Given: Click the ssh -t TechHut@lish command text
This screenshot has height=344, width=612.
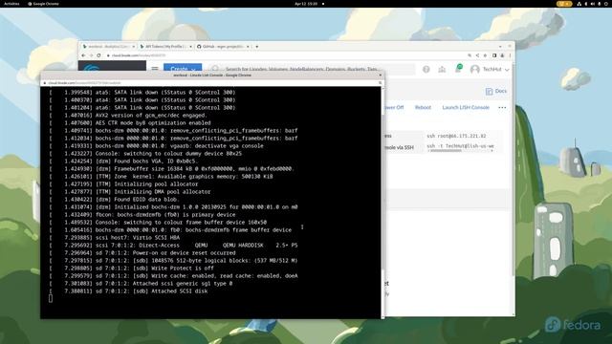Looking at the screenshot, I should [x=460, y=146].
